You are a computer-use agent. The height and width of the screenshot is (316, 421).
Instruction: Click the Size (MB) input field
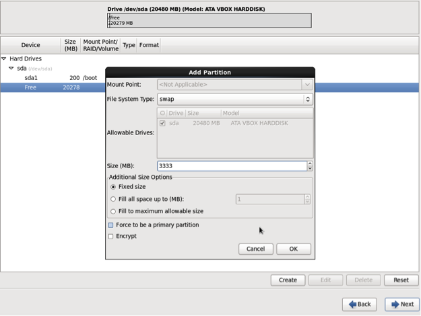click(232, 166)
